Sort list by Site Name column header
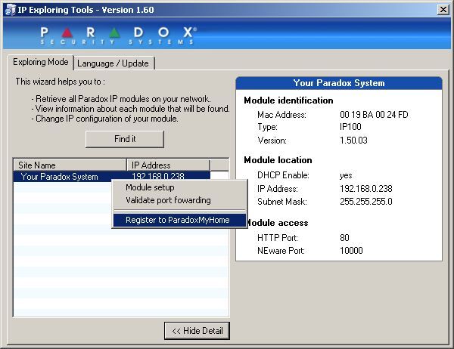The height and width of the screenshot is (349, 454). [70, 165]
